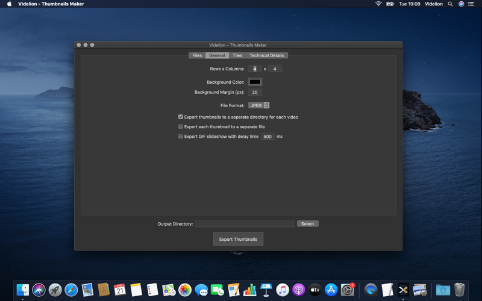Click the battery status icon
Viewport: 482px width, 301px height.
point(390,4)
